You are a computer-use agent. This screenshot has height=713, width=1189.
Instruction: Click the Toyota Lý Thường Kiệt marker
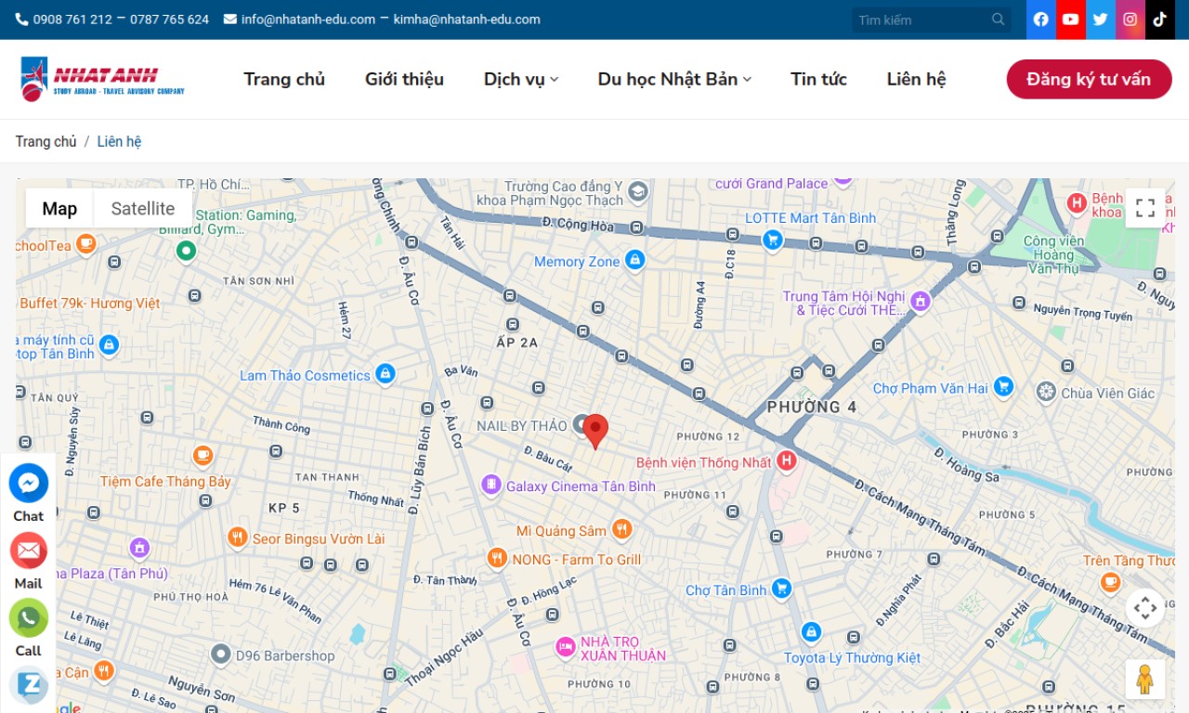[x=811, y=632]
